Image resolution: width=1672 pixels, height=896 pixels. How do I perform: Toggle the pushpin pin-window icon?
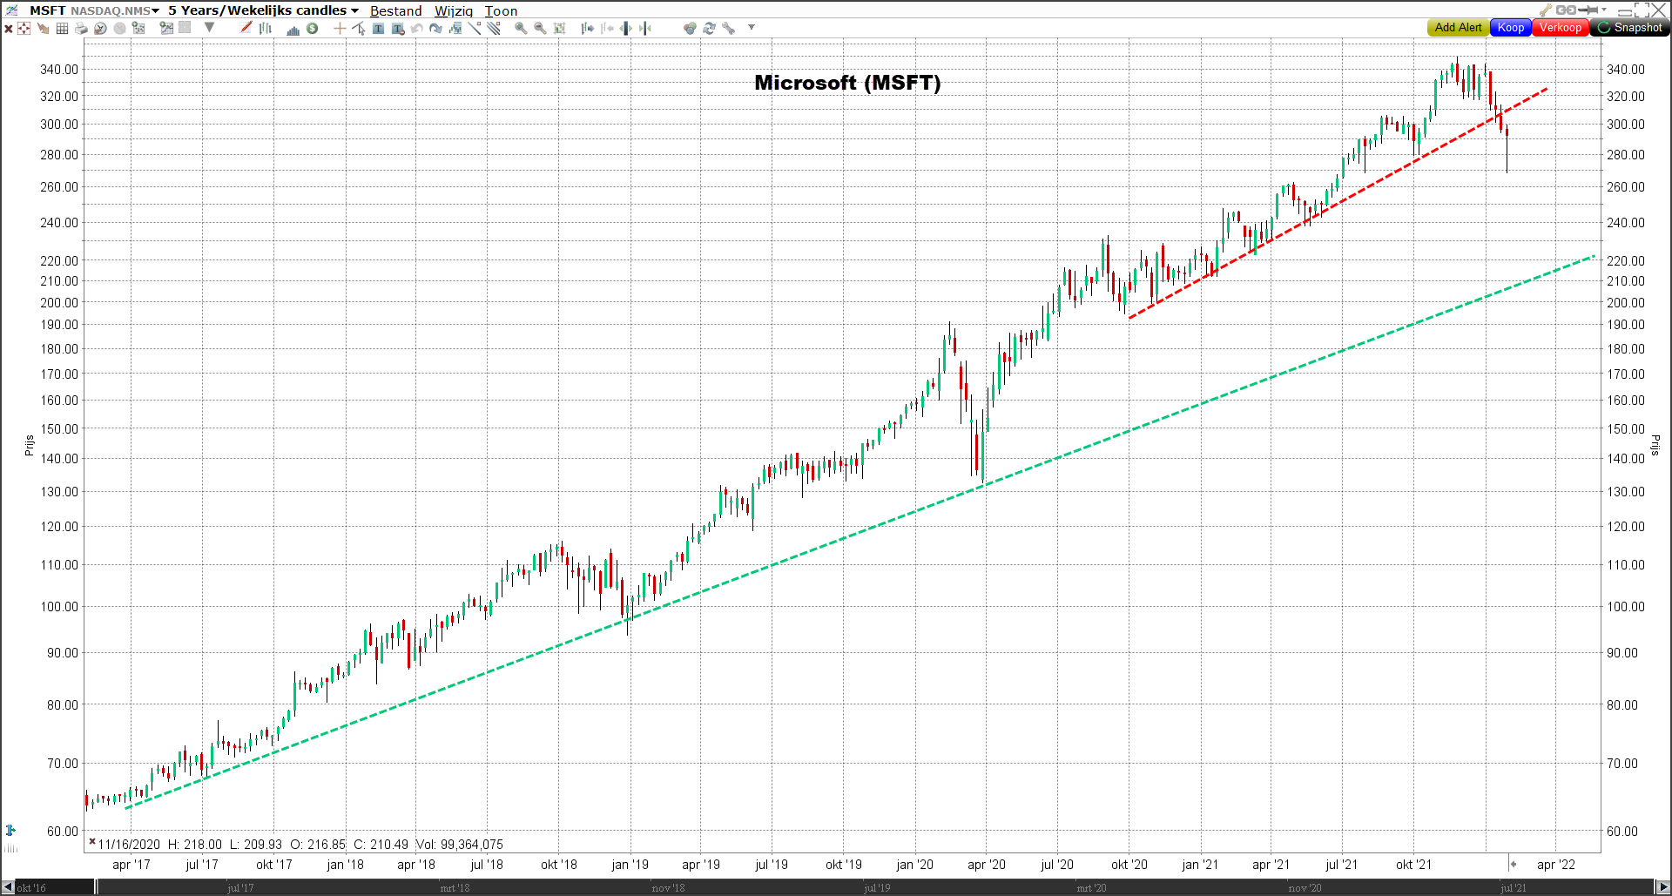[x=1588, y=10]
